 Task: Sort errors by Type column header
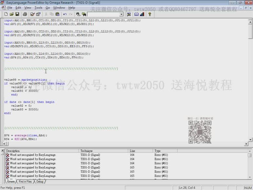pyautogui.click(x=165, y=151)
